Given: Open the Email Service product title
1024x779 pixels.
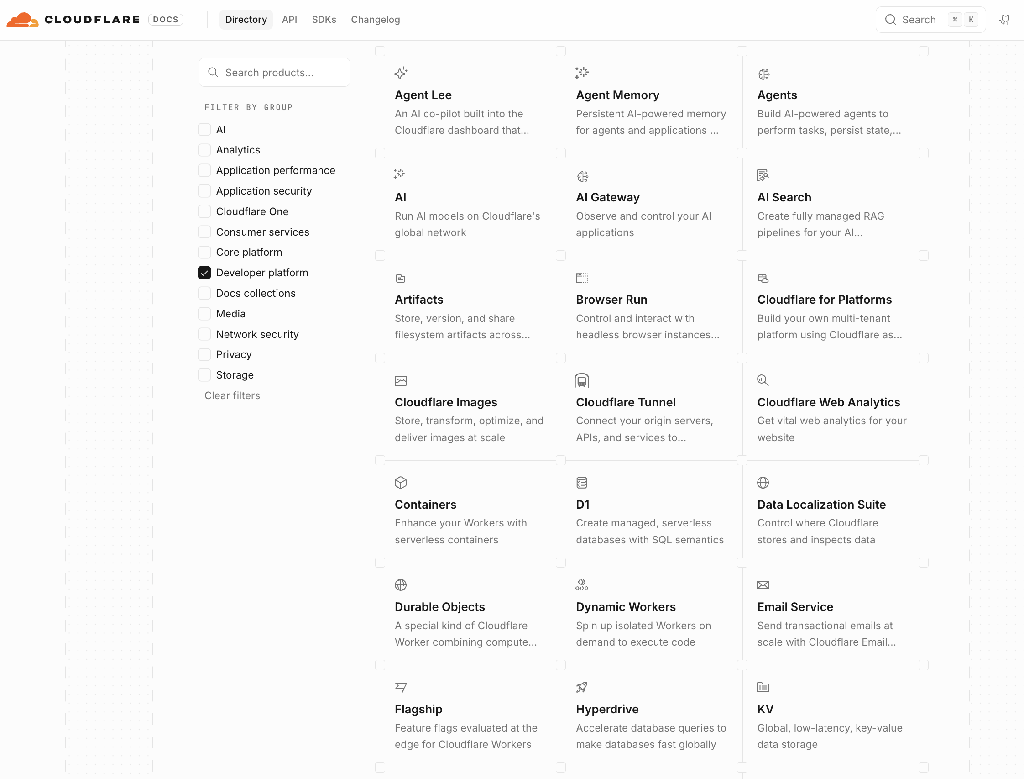Looking at the screenshot, I should 795,606.
